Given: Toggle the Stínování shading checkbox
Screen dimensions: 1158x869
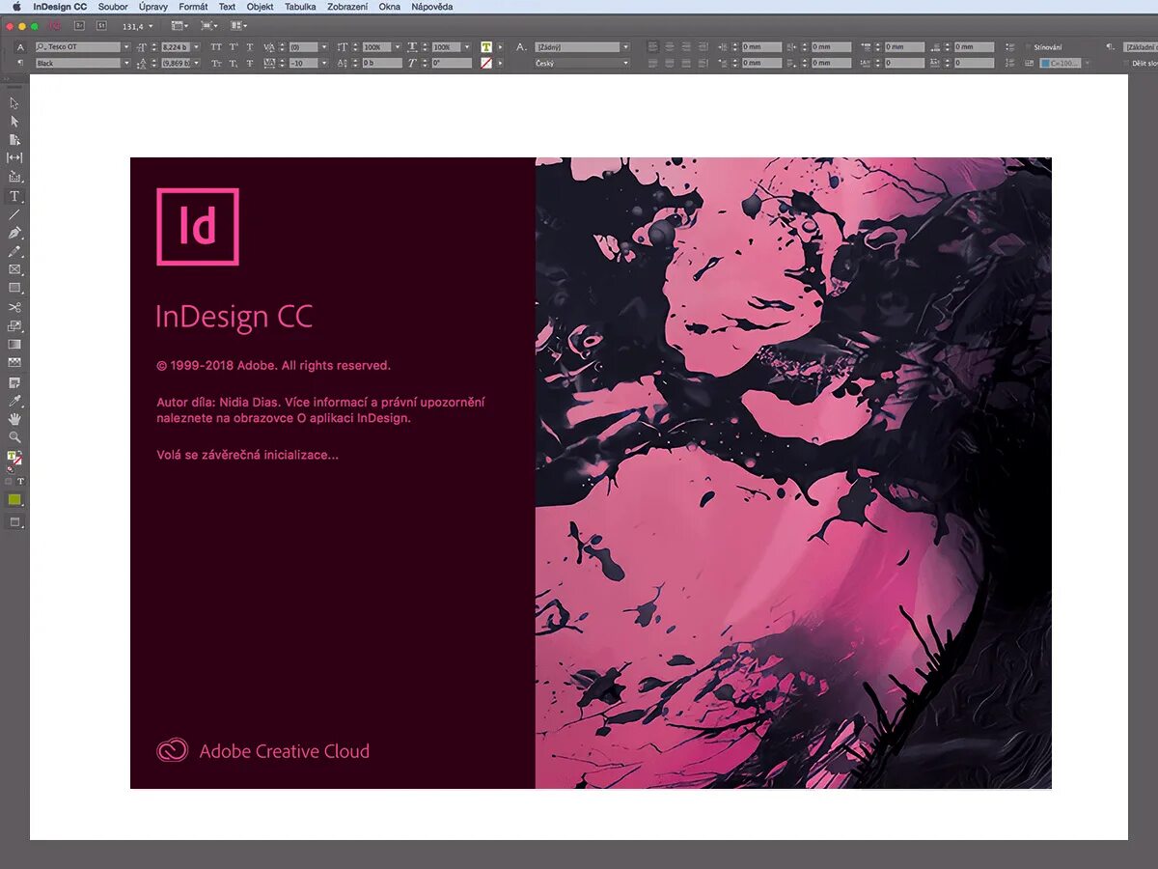Looking at the screenshot, I should (1027, 47).
